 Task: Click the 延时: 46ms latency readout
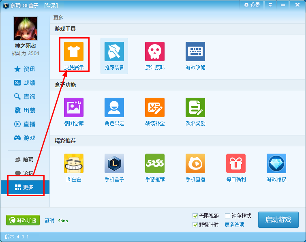(x=56, y=221)
